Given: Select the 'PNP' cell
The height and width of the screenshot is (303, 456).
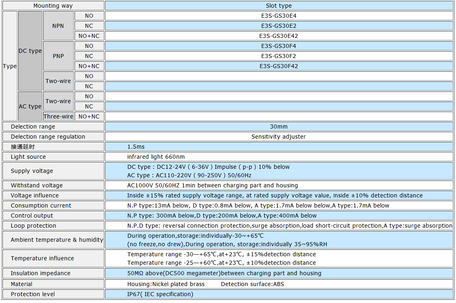Looking at the screenshot, I should coord(58,56).
